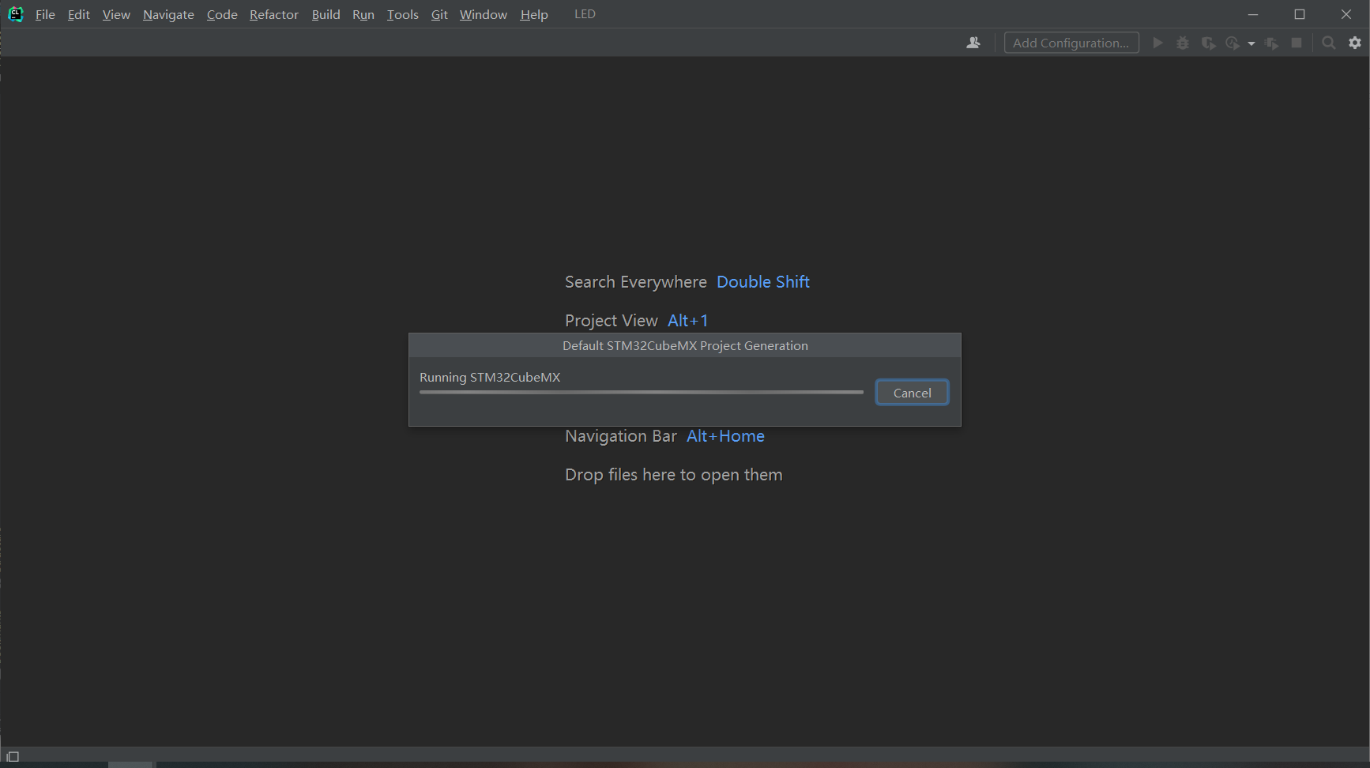Open the View menu

(x=116, y=14)
